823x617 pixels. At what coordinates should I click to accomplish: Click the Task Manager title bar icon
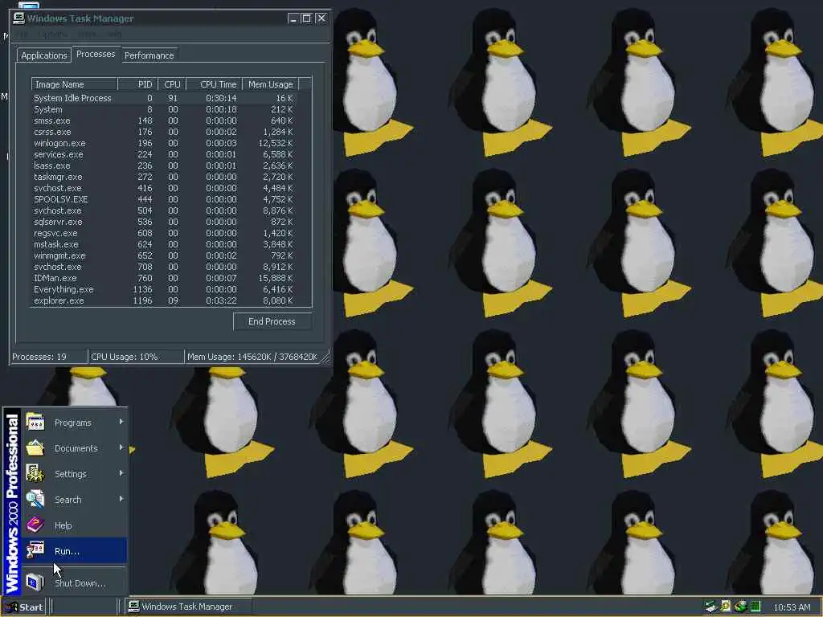pos(19,18)
